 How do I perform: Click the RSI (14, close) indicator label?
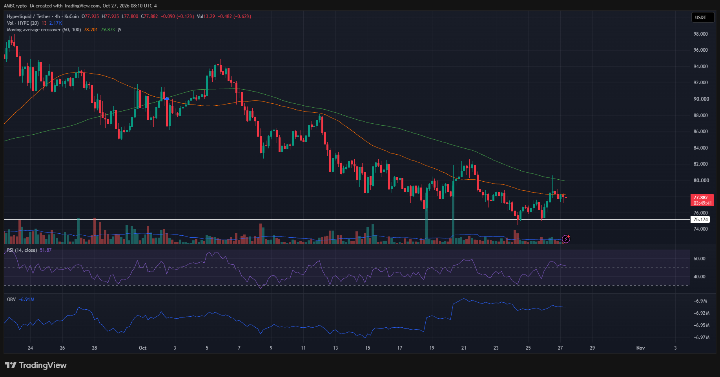click(x=22, y=250)
